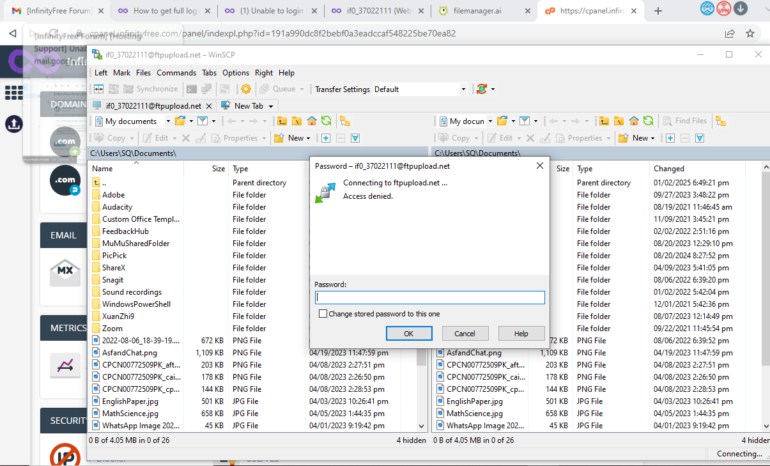770x466 pixels.
Task: Click Select Files plus icon in right panel
Action: tap(670, 137)
